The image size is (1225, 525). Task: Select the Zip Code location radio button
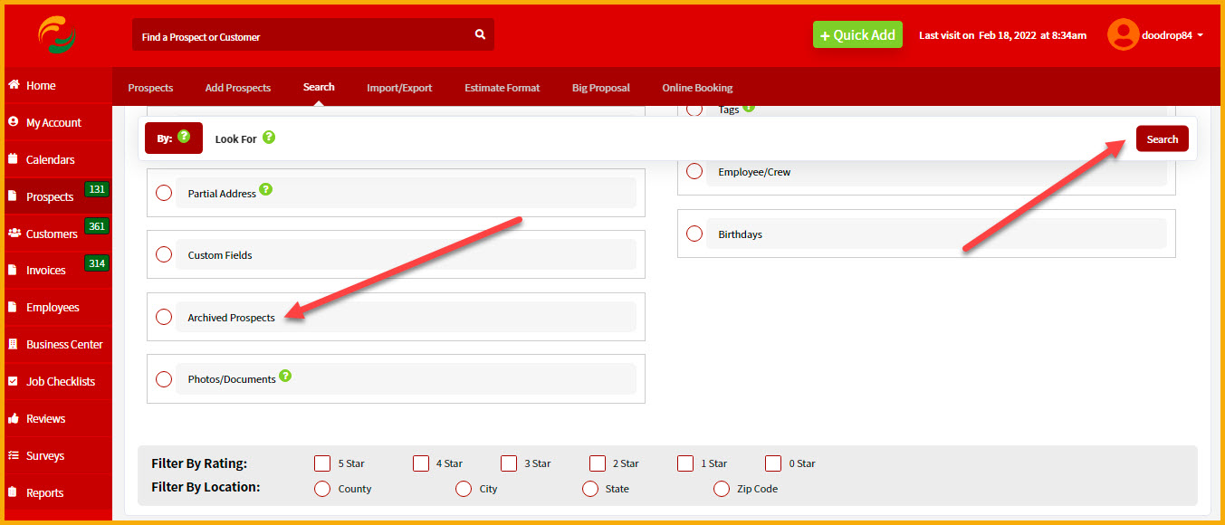click(722, 489)
